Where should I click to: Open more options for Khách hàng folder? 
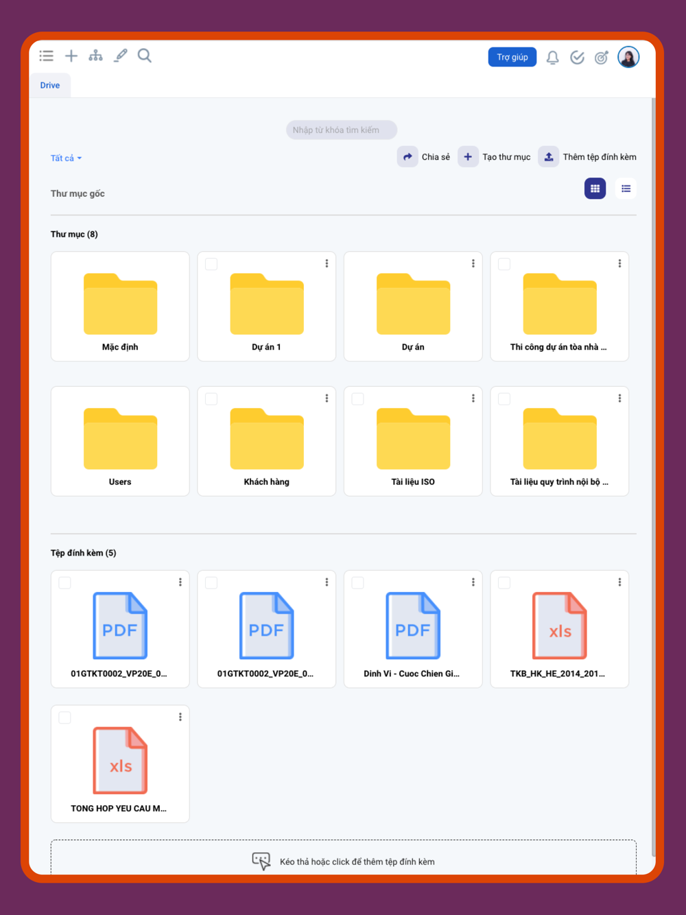click(327, 398)
